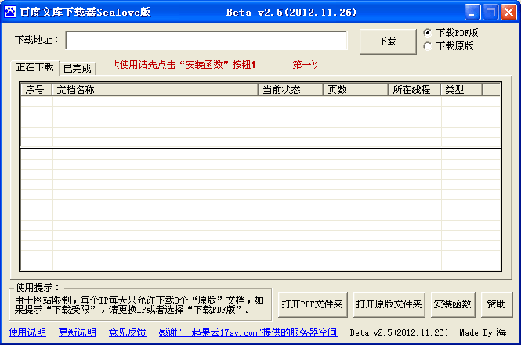Click the 下载 button
521x345 pixels.
[387, 41]
